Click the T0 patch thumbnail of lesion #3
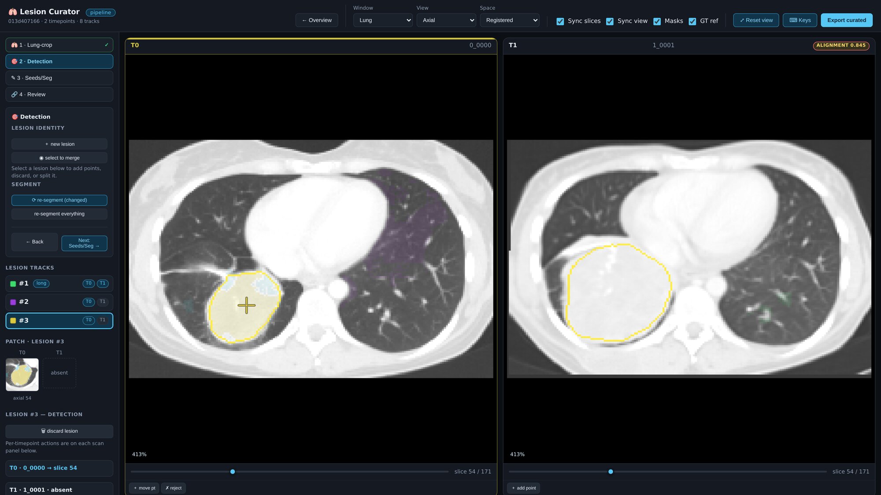 22,374
